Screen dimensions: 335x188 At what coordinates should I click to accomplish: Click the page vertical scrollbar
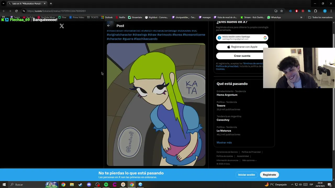coord(333,91)
